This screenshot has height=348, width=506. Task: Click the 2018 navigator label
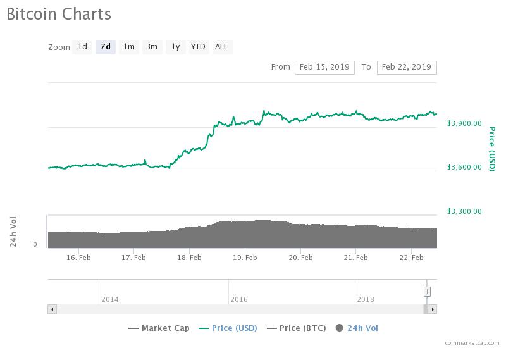click(x=366, y=299)
